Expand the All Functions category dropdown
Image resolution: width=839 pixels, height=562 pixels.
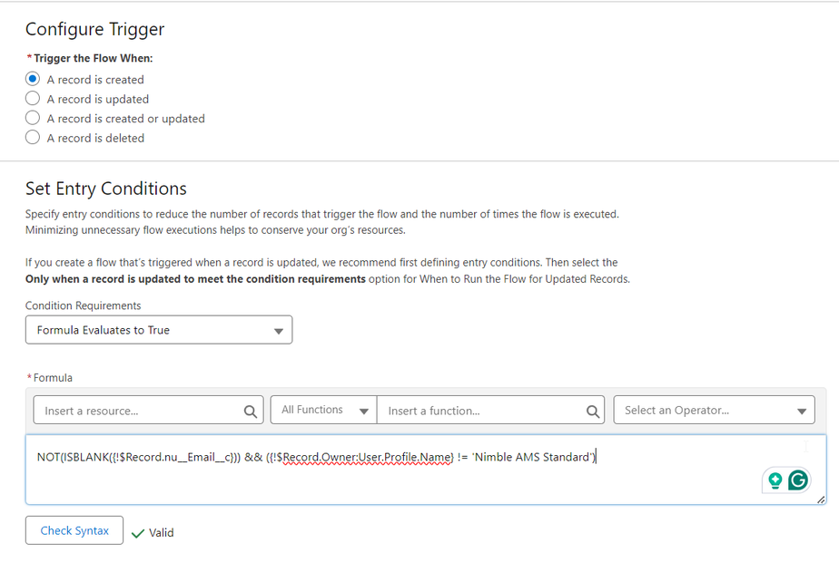point(323,410)
